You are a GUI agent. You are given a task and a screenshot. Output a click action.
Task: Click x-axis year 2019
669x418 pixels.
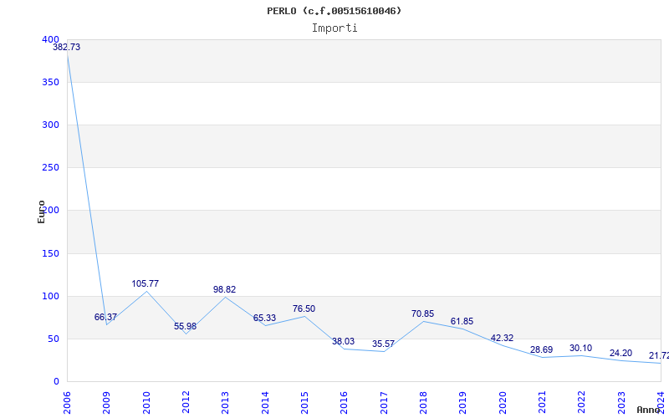click(463, 402)
